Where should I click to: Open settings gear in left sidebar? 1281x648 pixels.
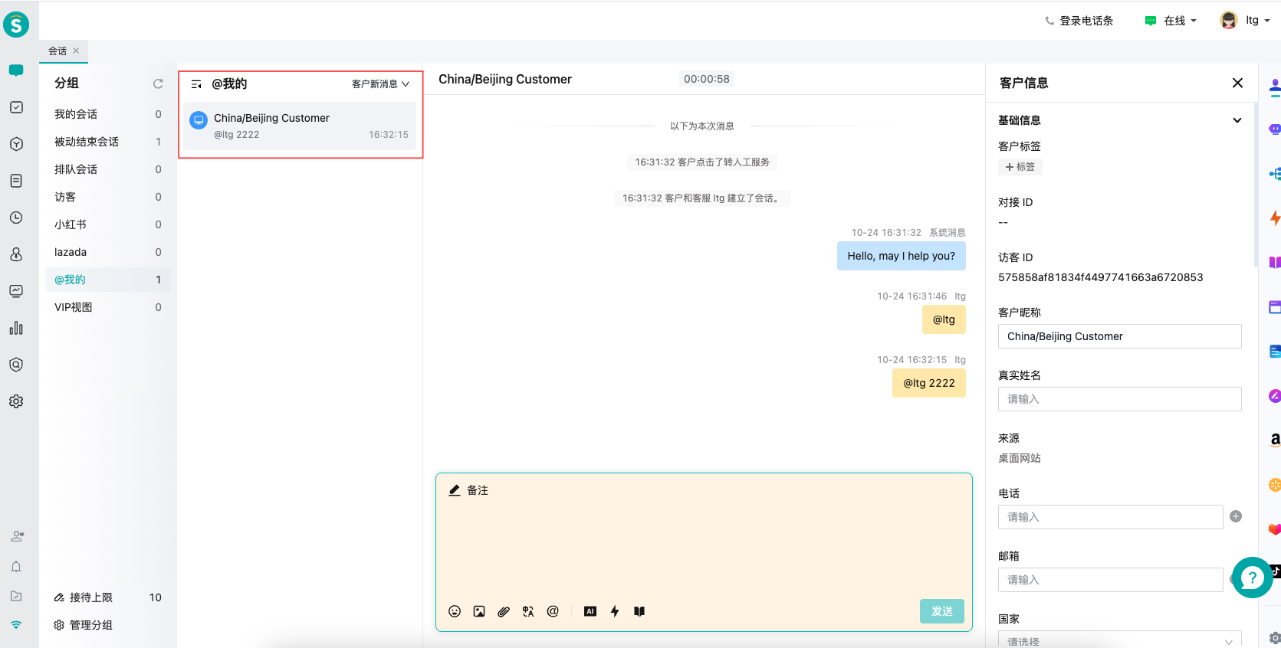click(x=16, y=401)
